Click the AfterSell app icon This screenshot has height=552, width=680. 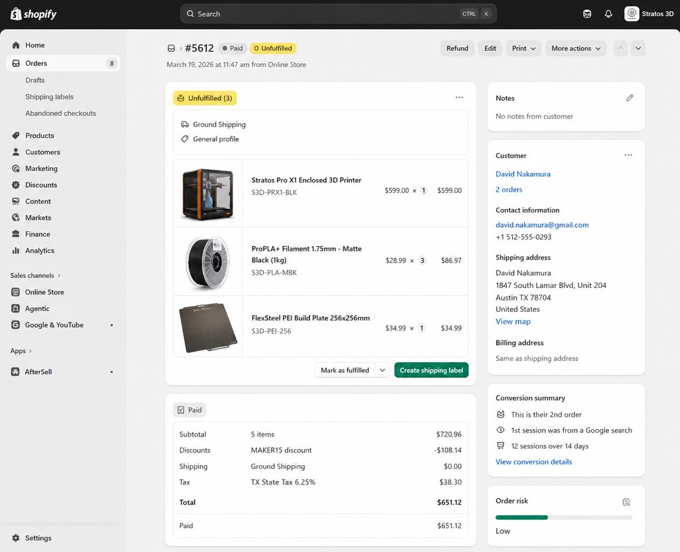[x=16, y=372]
